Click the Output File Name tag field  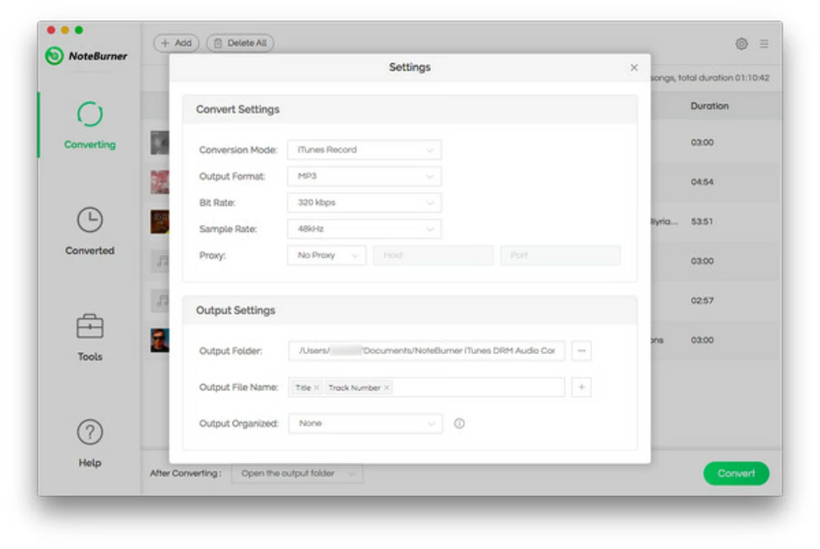(x=426, y=387)
